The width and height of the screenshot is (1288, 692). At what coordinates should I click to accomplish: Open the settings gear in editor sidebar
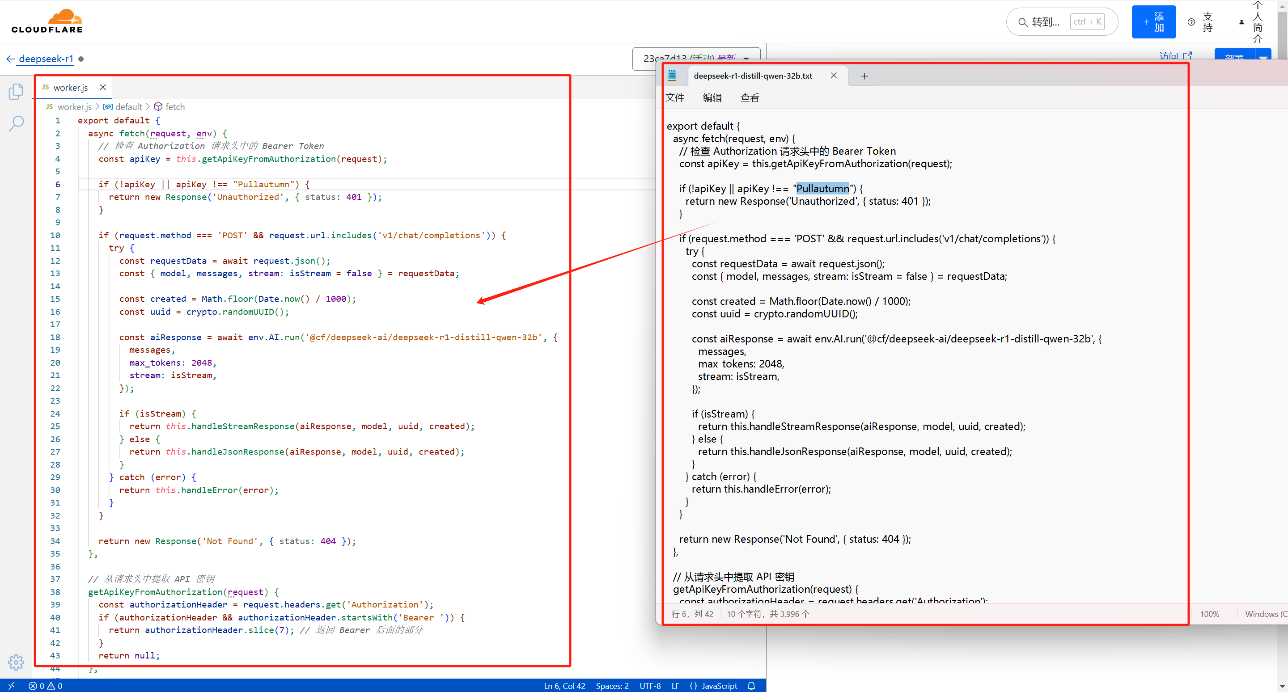point(16,662)
